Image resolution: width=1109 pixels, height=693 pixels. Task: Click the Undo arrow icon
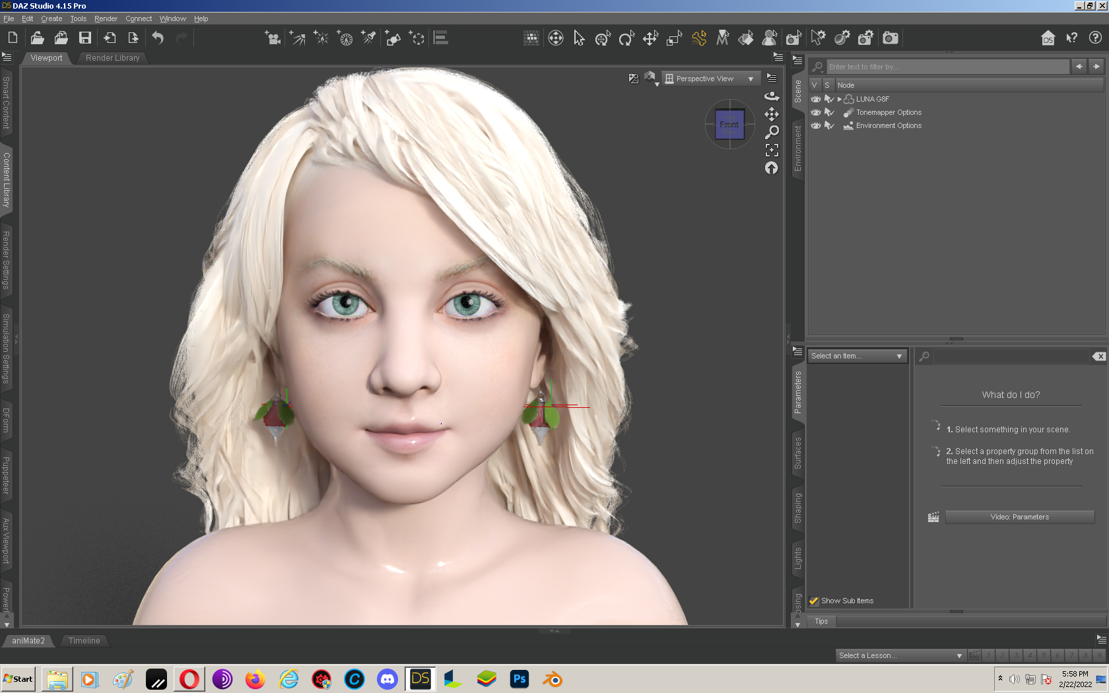[158, 38]
